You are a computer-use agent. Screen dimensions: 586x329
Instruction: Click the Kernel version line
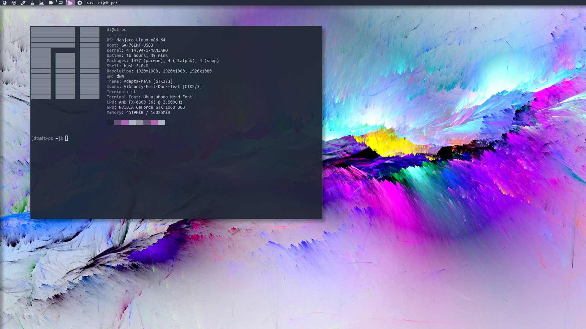point(137,50)
